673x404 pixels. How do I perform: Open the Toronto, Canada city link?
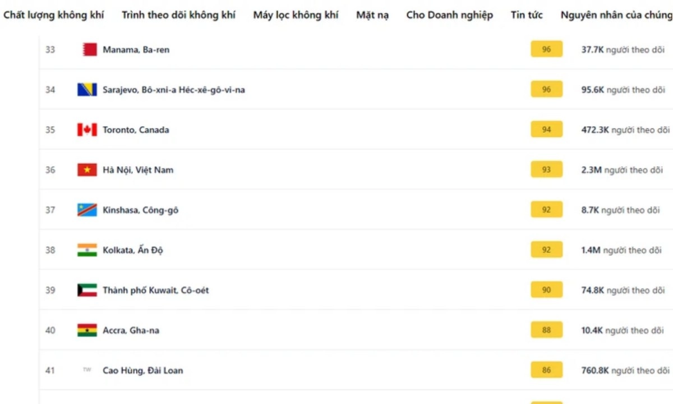point(136,130)
